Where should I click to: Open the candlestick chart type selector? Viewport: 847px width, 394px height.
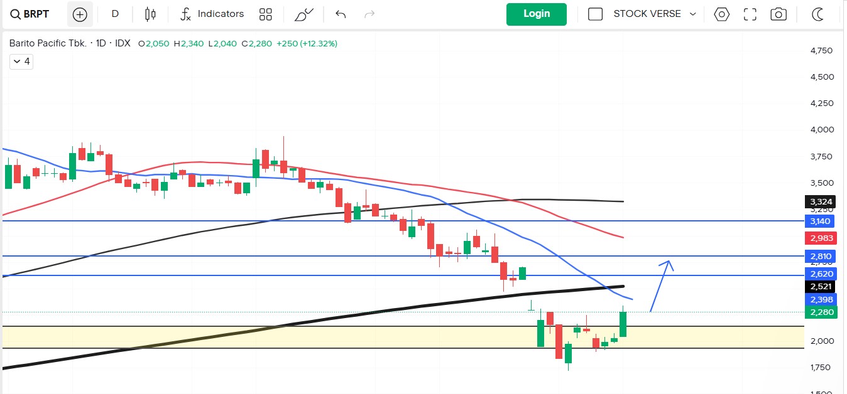pos(150,14)
